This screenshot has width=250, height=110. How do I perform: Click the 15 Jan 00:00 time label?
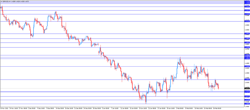(134, 108)
